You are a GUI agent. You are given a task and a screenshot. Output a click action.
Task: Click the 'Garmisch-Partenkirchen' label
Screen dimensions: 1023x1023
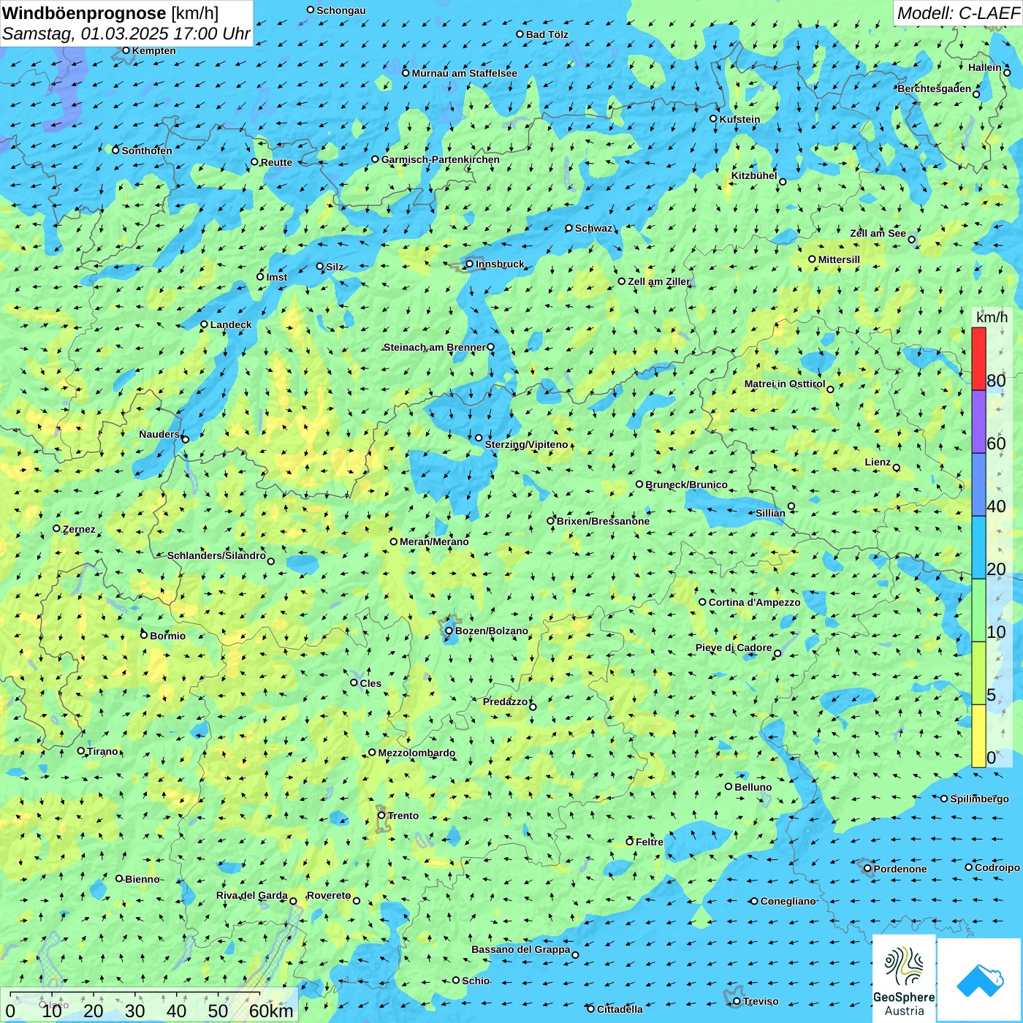click(x=441, y=159)
